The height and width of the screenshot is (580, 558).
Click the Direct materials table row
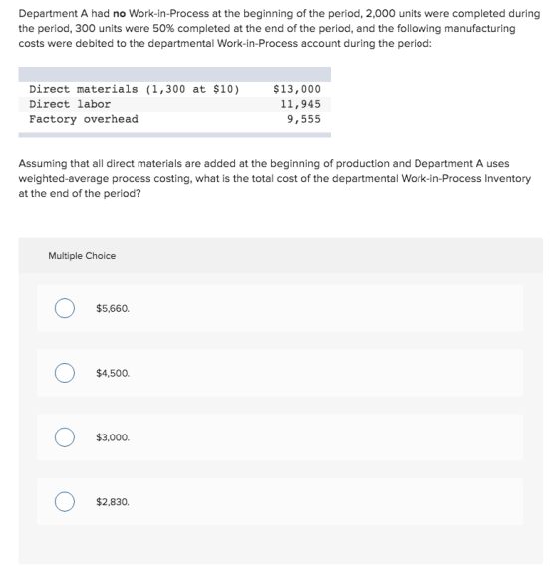[x=174, y=89]
